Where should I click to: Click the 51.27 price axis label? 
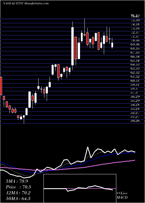click(135, 117)
